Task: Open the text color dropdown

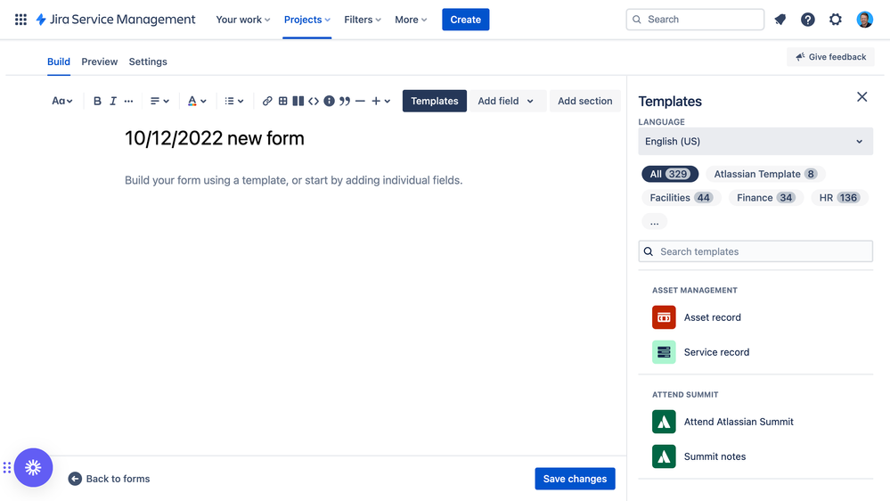Action: click(196, 101)
